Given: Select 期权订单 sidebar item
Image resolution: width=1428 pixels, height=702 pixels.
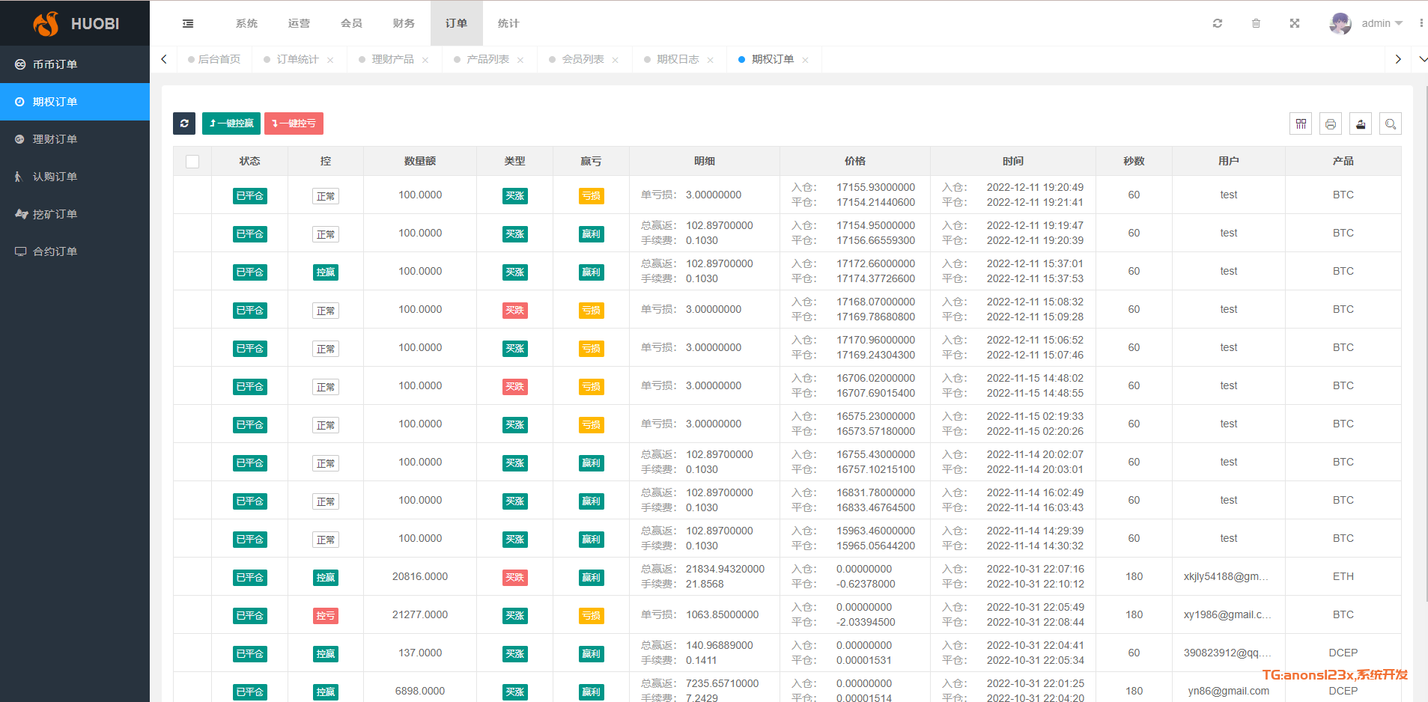Looking at the screenshot, I should [75, 102].
